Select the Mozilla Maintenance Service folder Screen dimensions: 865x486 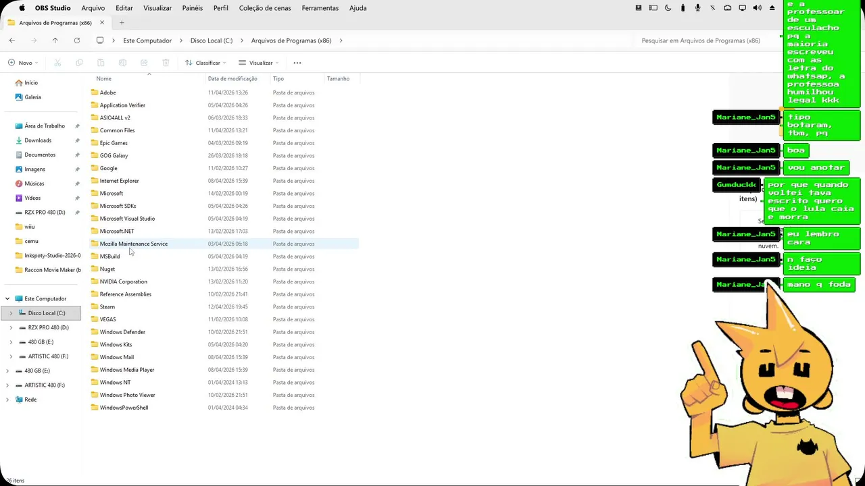(x=224, y=244)
